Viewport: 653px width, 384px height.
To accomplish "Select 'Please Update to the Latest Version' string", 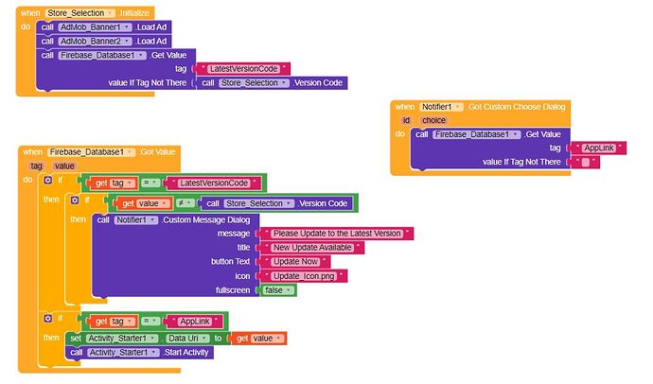I will click(x=337, y=234).
